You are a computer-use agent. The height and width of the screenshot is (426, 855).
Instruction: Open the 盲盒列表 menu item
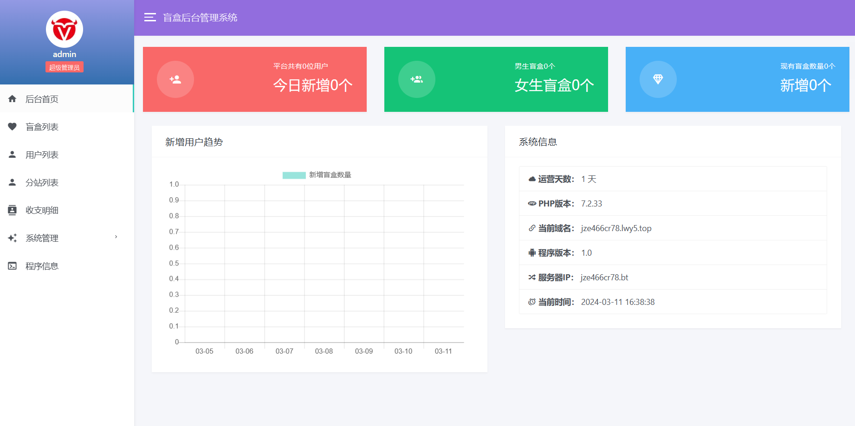pos(67,127)
